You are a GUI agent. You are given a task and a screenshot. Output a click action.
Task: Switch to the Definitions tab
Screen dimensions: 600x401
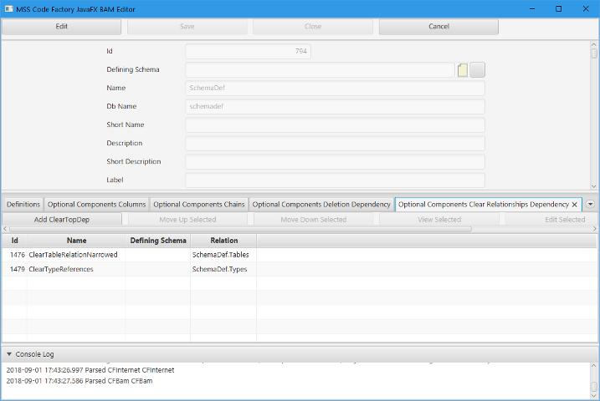23,205
